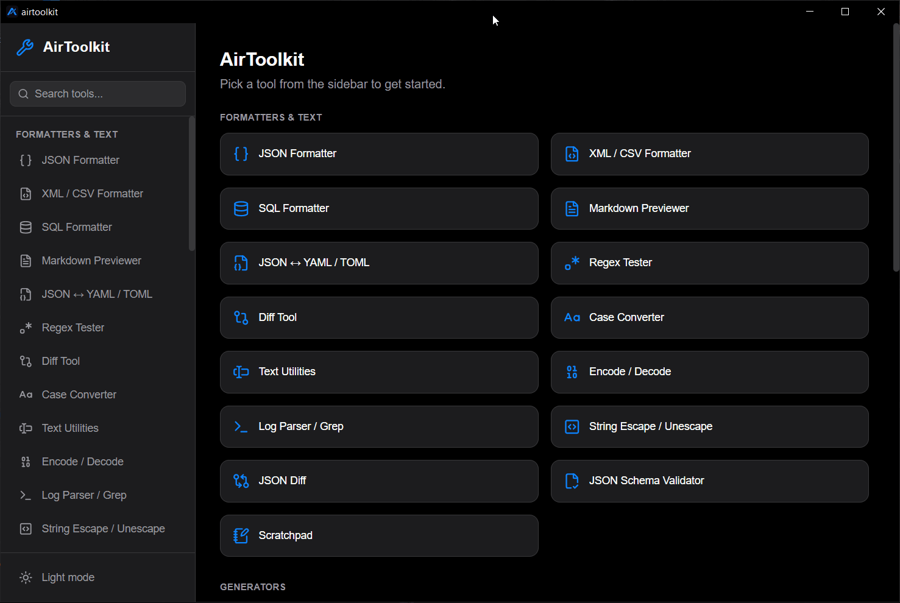Open the Markdown Previewer tool card
The height and width of the screenshot is (603, 900).
tap(710, 208)
